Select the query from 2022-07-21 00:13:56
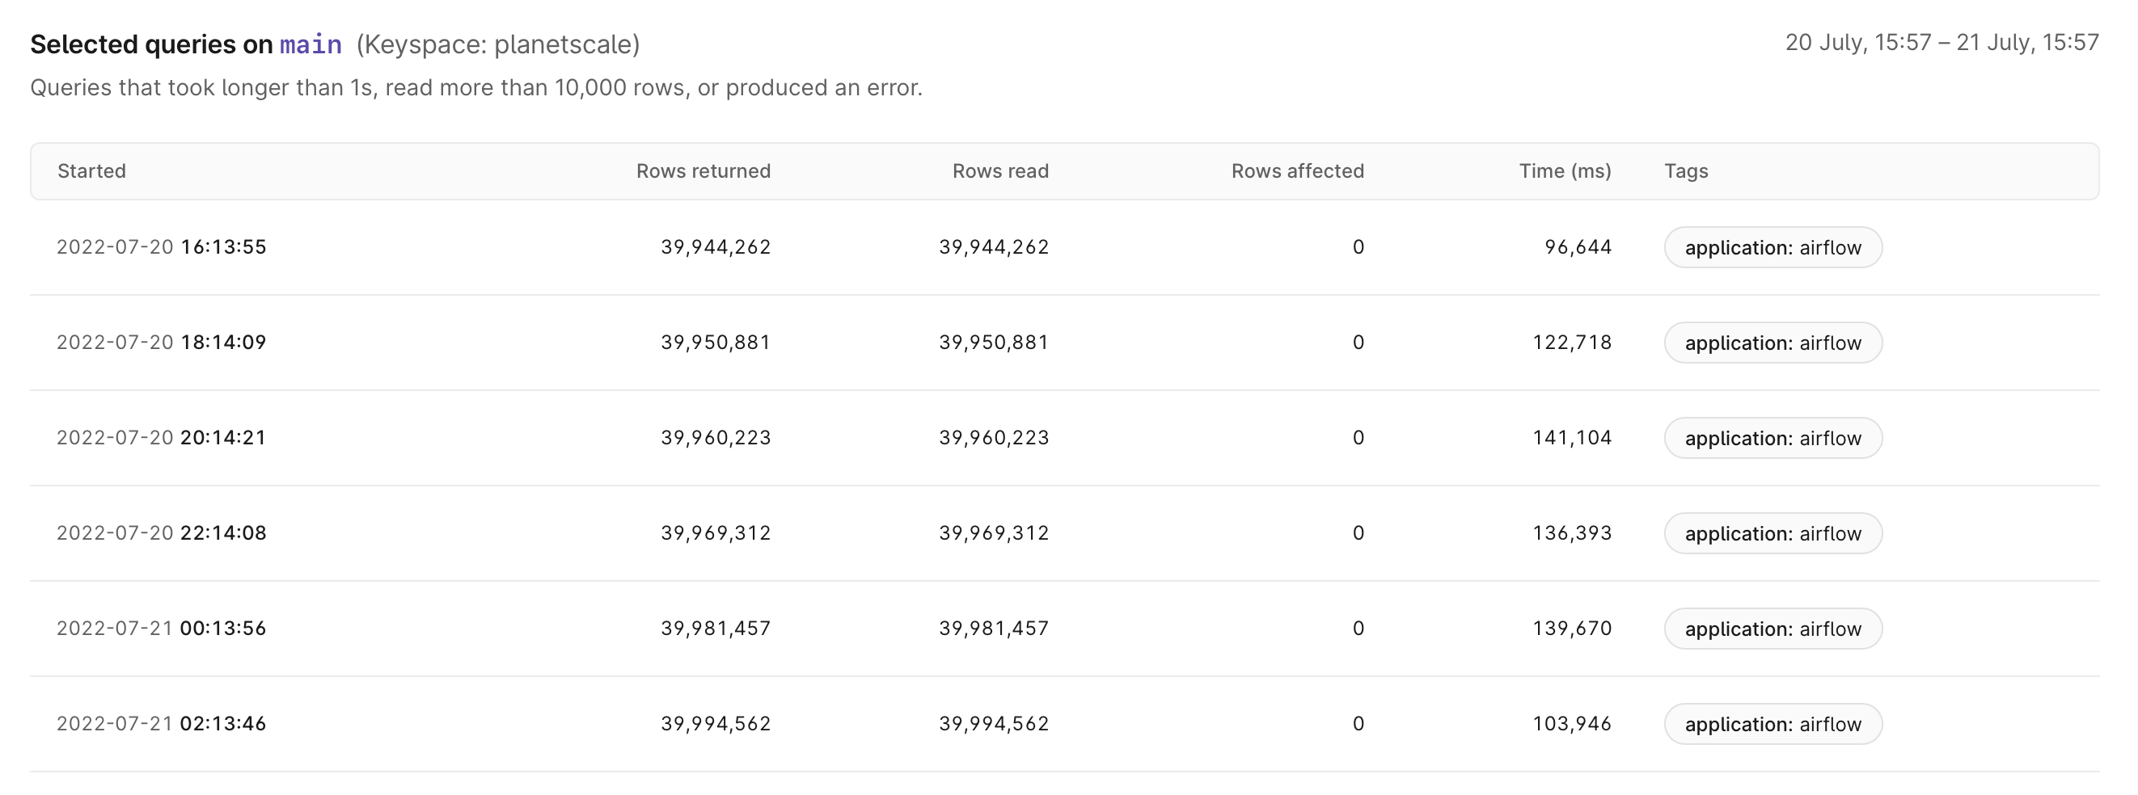2138x795 pixels. click(x=162, y=628)
